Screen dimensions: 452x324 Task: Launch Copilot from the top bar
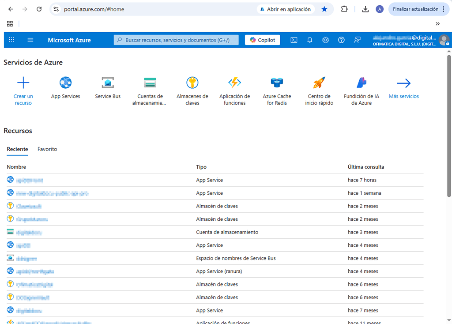point(262,40)
